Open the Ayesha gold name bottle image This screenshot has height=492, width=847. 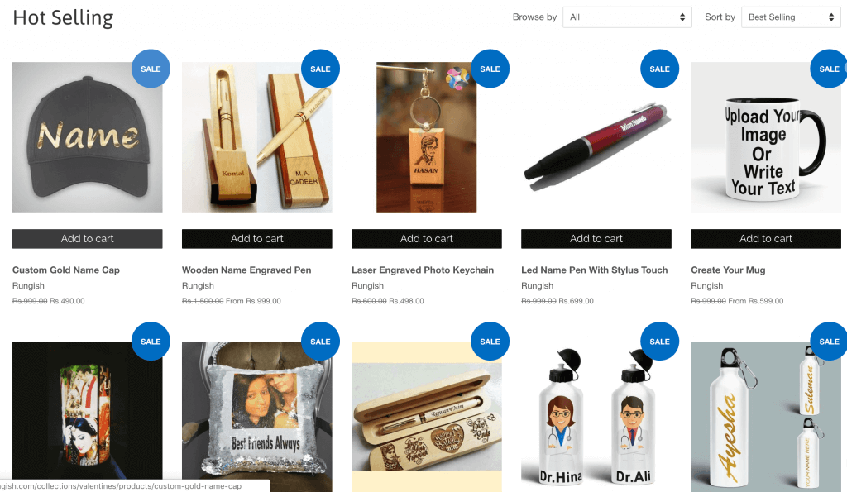tap(766, 417)
